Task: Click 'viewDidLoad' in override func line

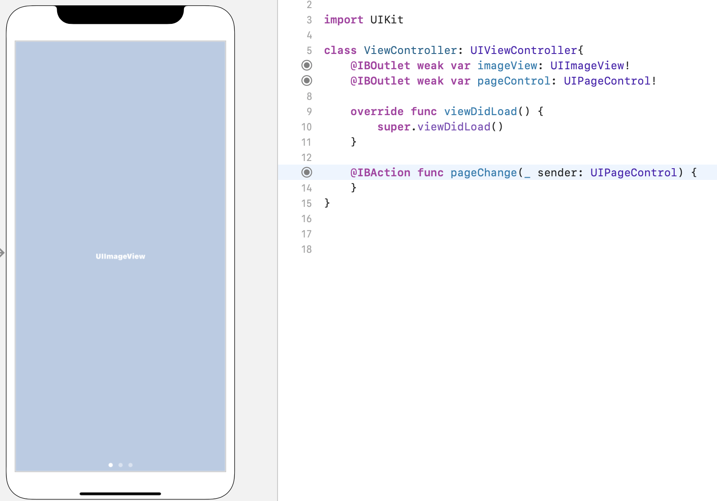Action: [x=481, y=112]
